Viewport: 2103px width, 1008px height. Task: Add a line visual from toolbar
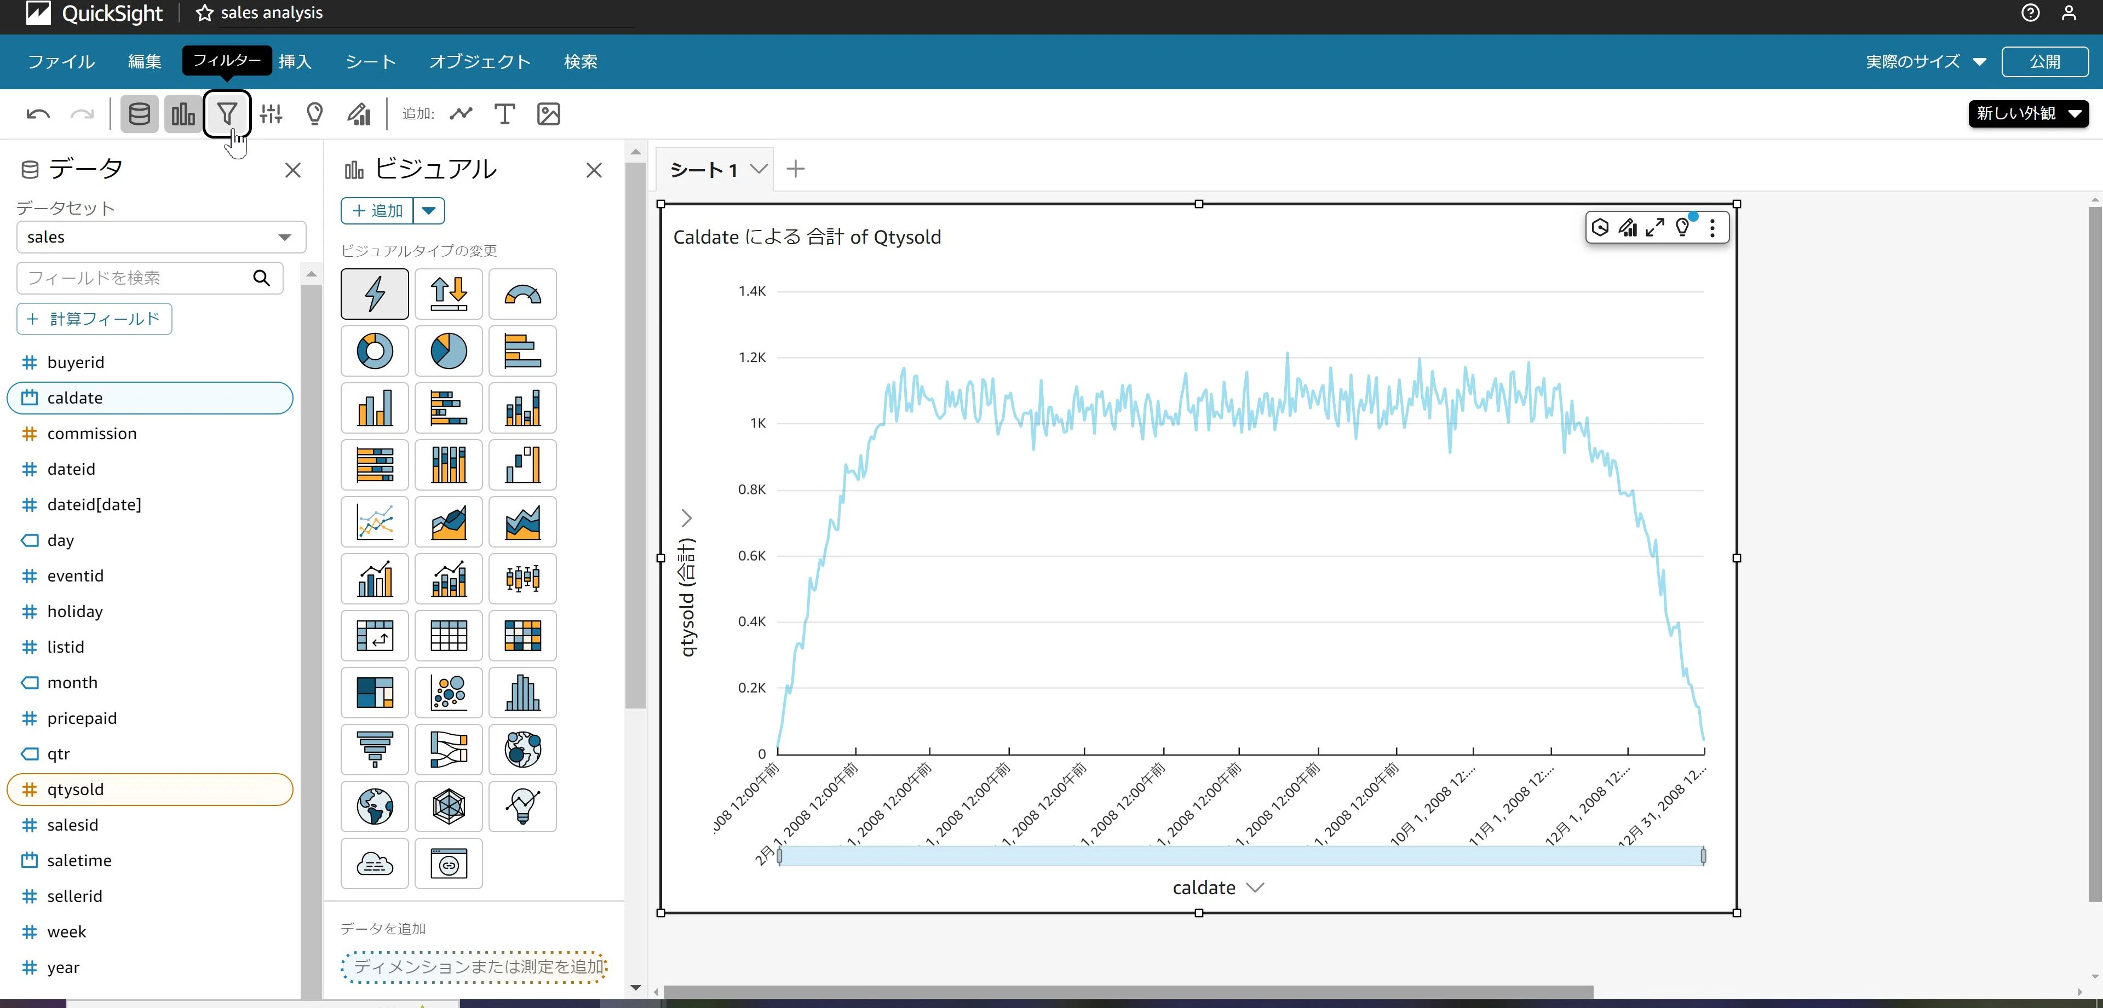click(461, 114)
